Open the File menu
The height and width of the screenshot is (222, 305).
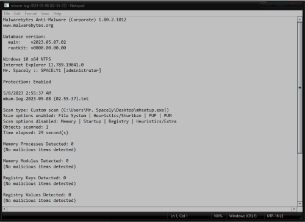(x=7, y=13)
